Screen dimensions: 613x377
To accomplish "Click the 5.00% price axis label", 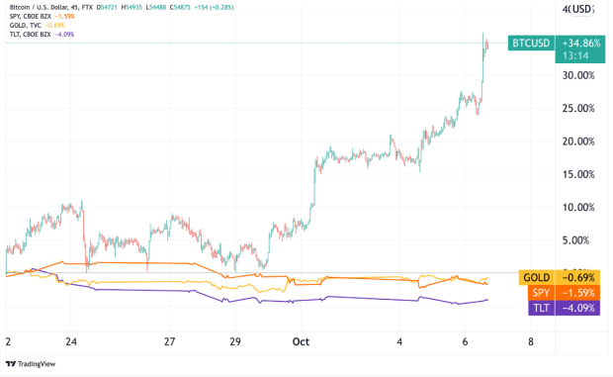I will point(575,240).
